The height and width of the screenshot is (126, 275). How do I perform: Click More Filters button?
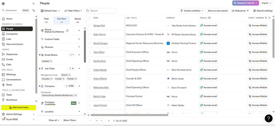click(70, 120)
